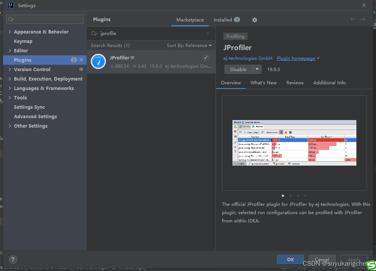This screenshot has height=271, width=376.
Task: Open the Plugin homepage link
Action: (x=296, y=58)
